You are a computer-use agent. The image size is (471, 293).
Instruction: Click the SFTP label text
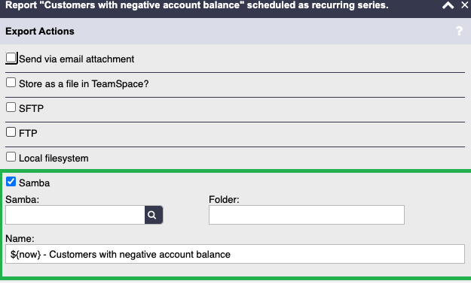click(31, 108)
